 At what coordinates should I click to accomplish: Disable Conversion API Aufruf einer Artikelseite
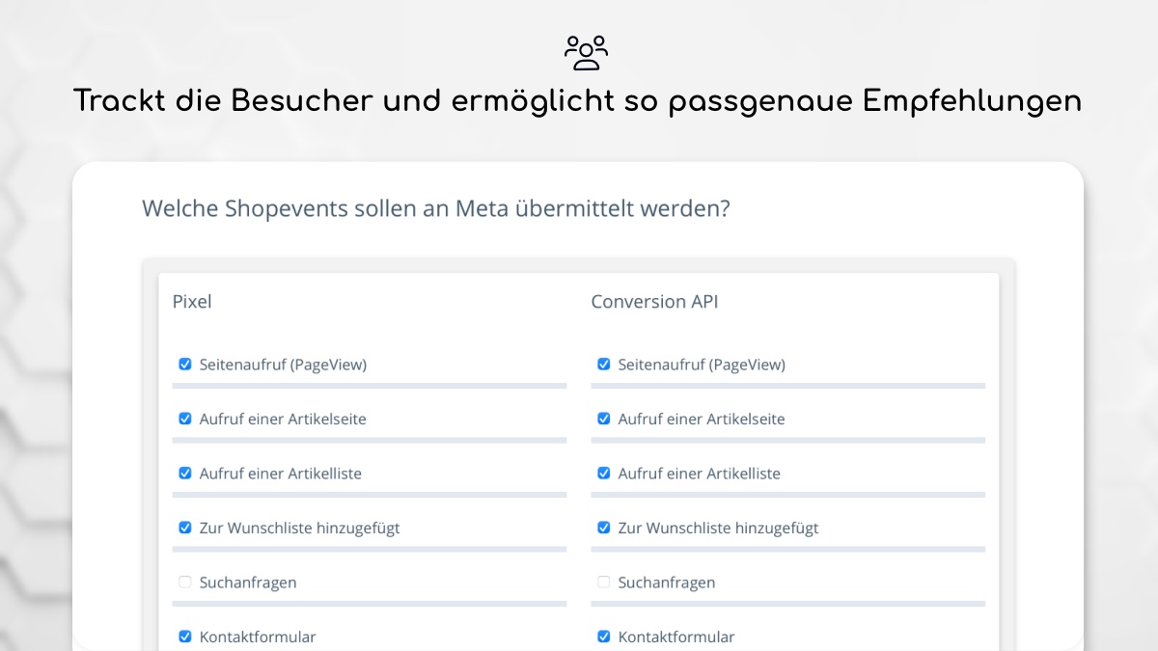tap(604, 419)
